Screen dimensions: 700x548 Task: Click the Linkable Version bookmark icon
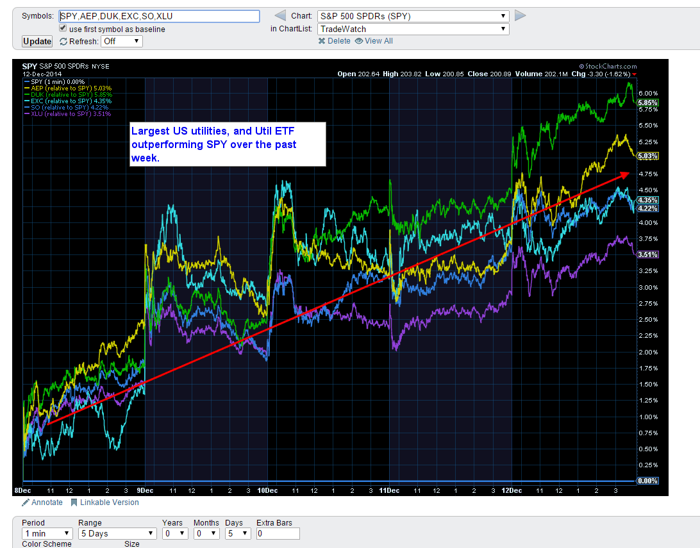[74, 502]
